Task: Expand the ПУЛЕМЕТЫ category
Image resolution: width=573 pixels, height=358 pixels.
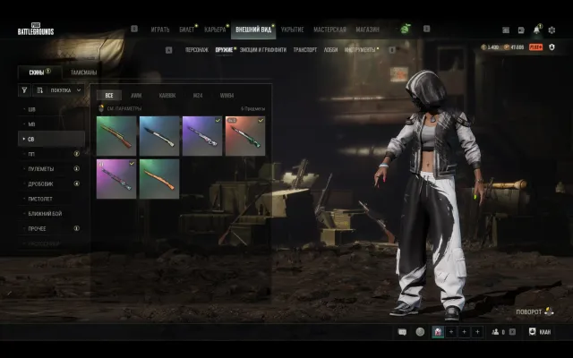Action: [x=52, y=169]
